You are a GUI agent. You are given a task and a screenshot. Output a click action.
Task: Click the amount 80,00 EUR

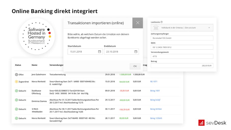pyautogui.click(x=124, y=118)
